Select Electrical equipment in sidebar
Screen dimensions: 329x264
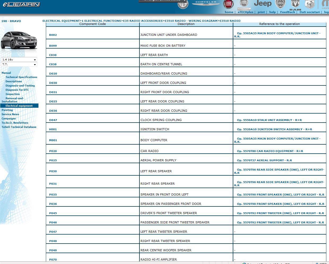19,106
